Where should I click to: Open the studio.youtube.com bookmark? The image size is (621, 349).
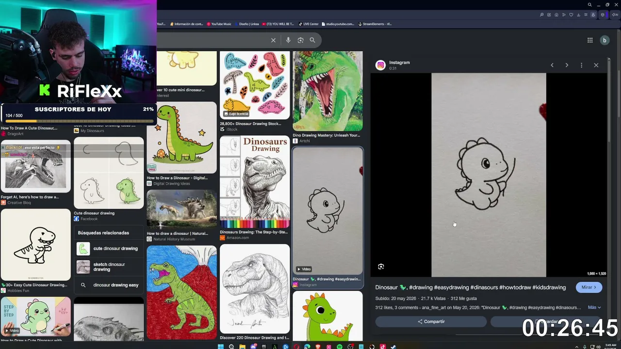tap(337, 24)
